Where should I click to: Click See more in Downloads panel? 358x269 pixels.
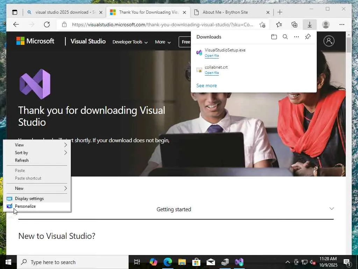coord(207,85)
